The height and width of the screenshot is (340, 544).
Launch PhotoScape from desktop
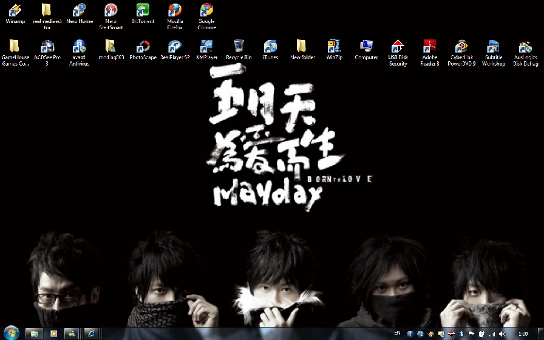click(x=143, y=50)
